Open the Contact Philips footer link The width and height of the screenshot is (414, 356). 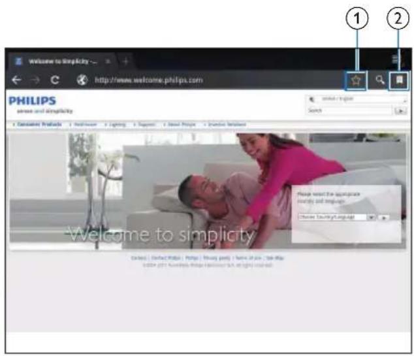(166, 258)
